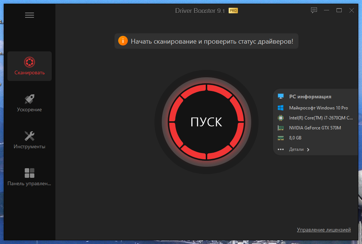Select the Сканировать sidebar tab
Screen dimensions: 362x244
(x=30, y=66)
